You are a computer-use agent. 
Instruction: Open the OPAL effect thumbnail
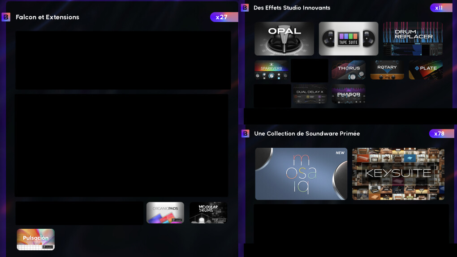click(x=284, y=39)
